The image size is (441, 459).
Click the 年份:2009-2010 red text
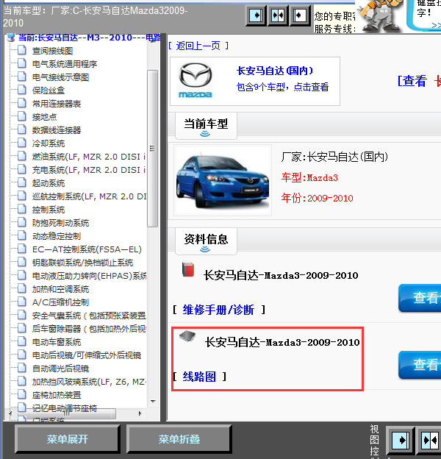point(317,198)
